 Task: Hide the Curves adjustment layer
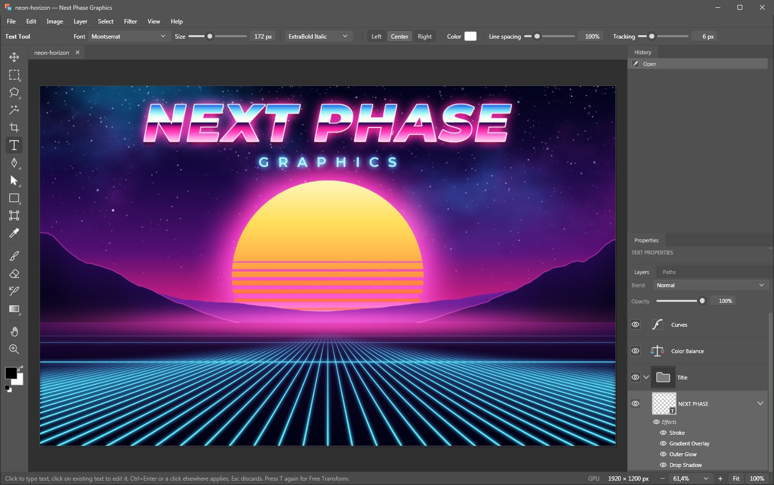(635, 325)
